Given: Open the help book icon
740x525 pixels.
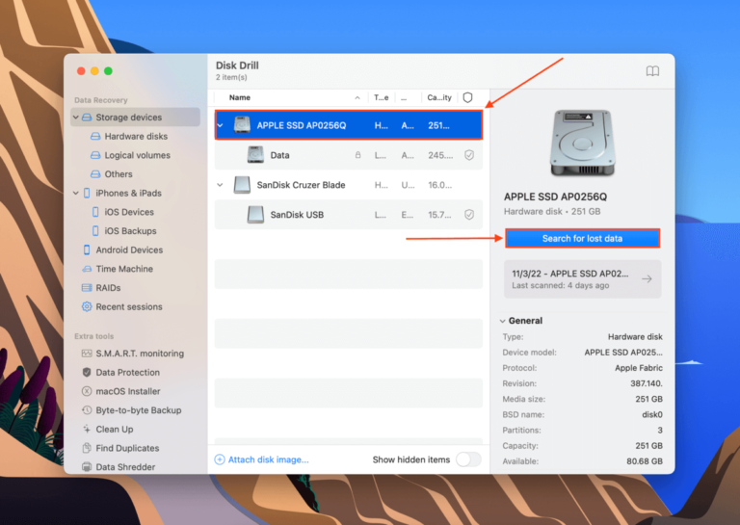Looking at the screenshot, I should click(652, 71).
